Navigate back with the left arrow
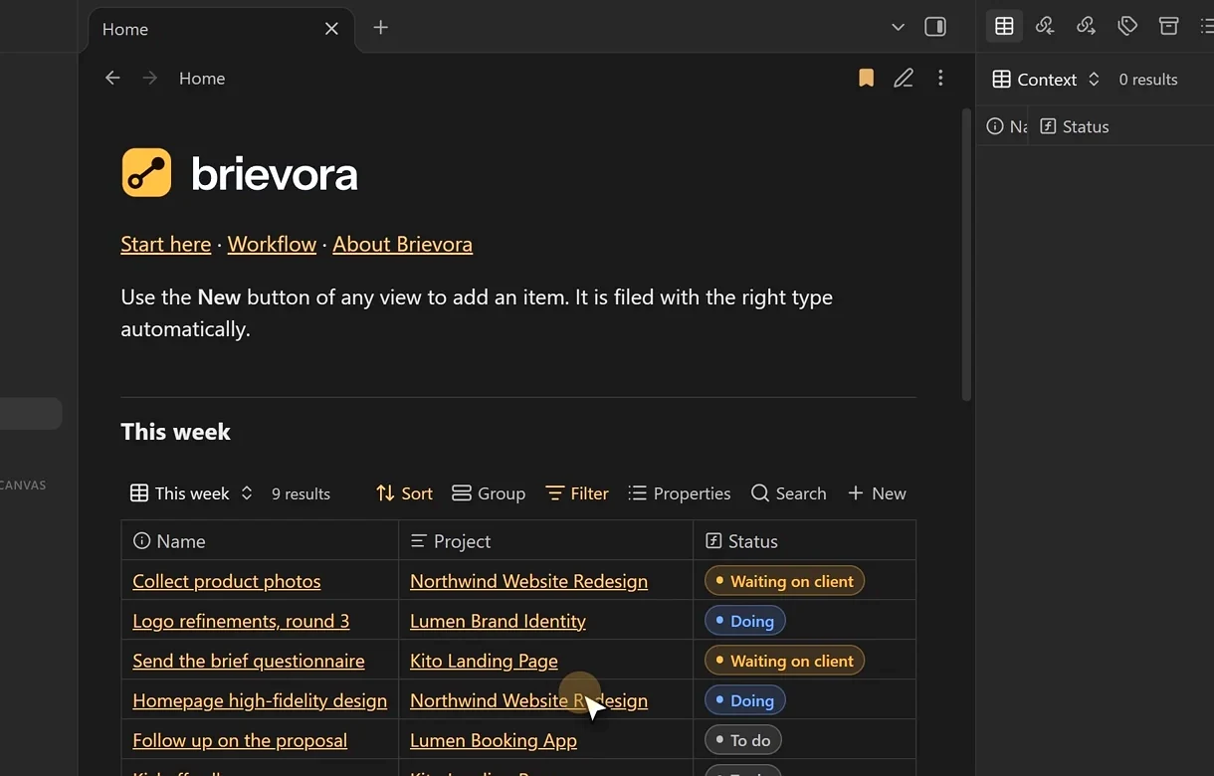The width and height of the screenshot is (1214, 776). pyautogui.click(x=112, y=78)
